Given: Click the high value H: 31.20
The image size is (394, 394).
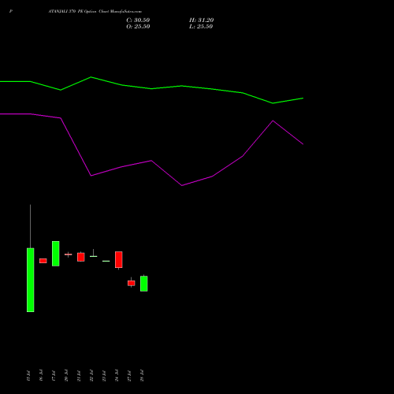Looking at the screenshot, I should [202, 20].
